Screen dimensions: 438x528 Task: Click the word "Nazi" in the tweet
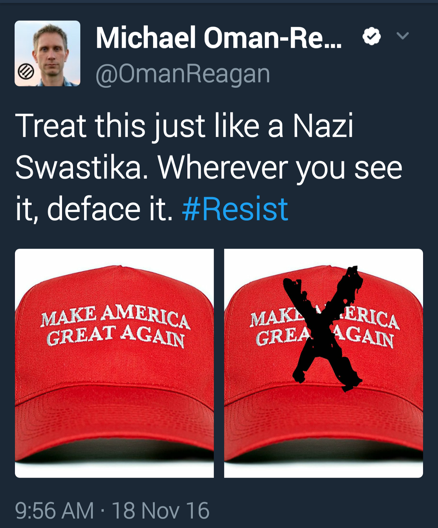pyautogui.click(x=323, y=126)
